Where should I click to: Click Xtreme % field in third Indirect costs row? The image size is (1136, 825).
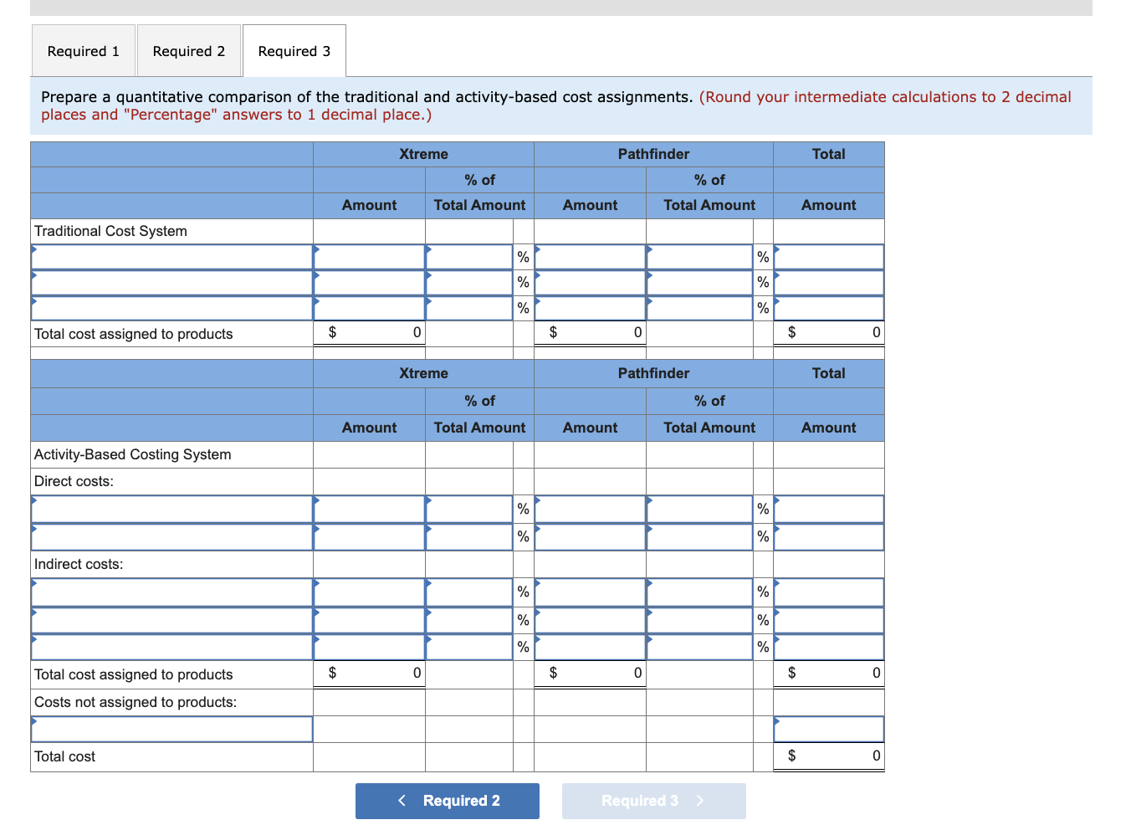coord(469,647)
